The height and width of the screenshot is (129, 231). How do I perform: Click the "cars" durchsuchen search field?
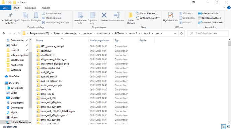click(x=208, y=33)
